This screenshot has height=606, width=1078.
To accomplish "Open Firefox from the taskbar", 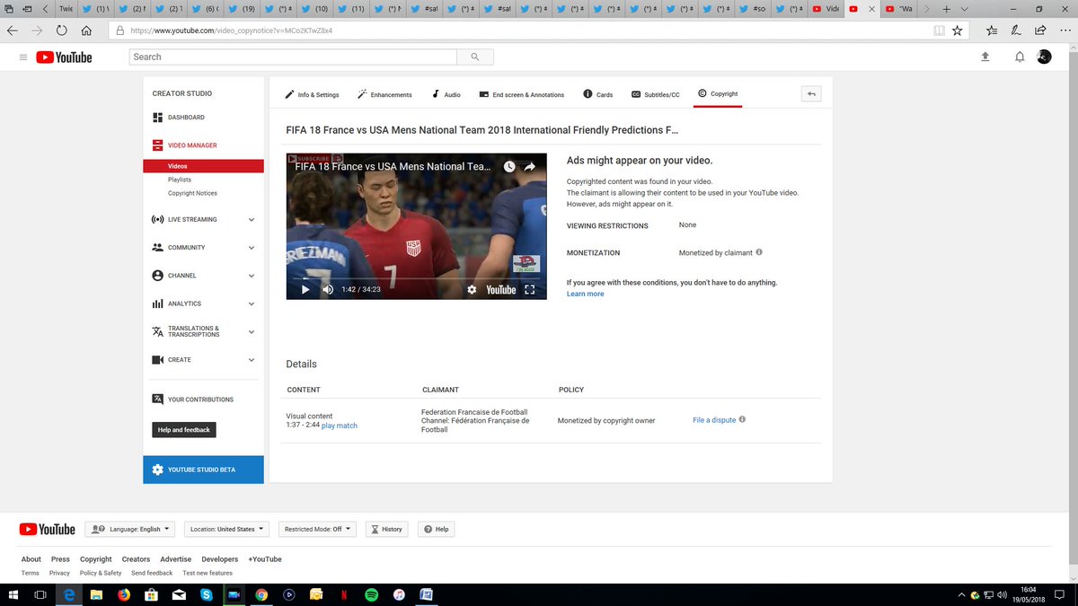I will [x=123, y=594].
